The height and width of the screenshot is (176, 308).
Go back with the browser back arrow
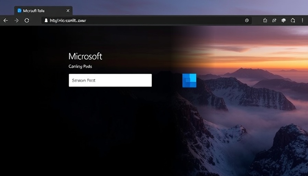[x=6, y=20]
